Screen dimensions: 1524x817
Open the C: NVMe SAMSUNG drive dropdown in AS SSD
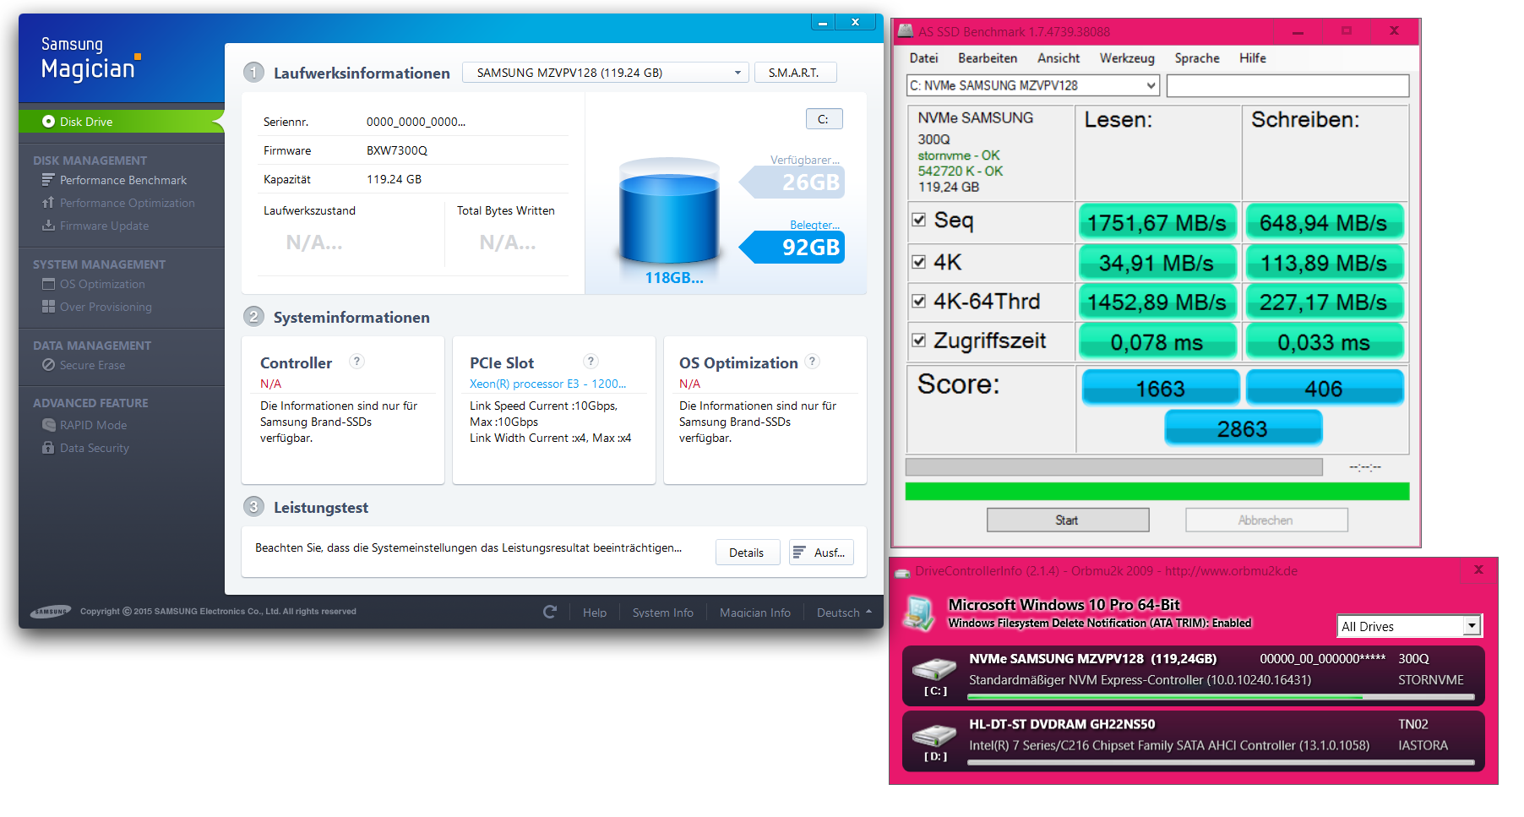[1032, 85]
